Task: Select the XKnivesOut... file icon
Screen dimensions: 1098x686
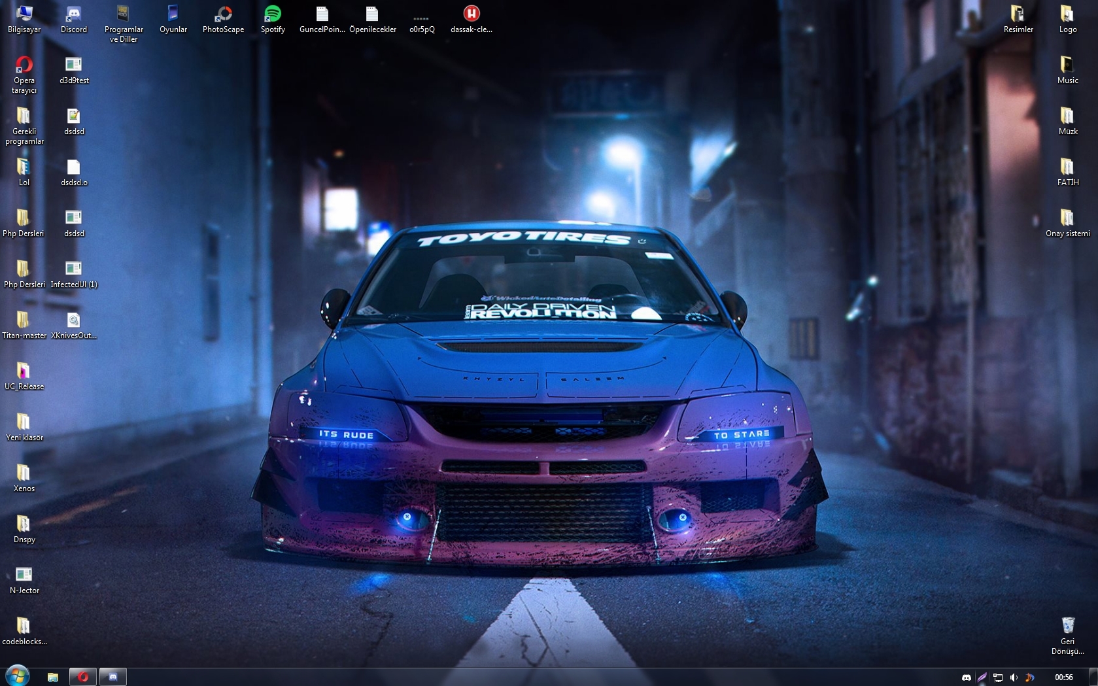Action: coord(74,325)
